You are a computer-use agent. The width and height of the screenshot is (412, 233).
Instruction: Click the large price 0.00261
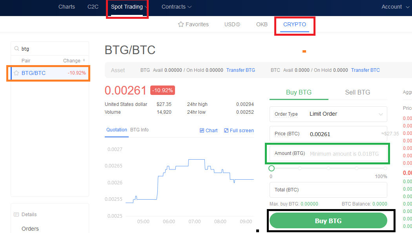point(125,91)
